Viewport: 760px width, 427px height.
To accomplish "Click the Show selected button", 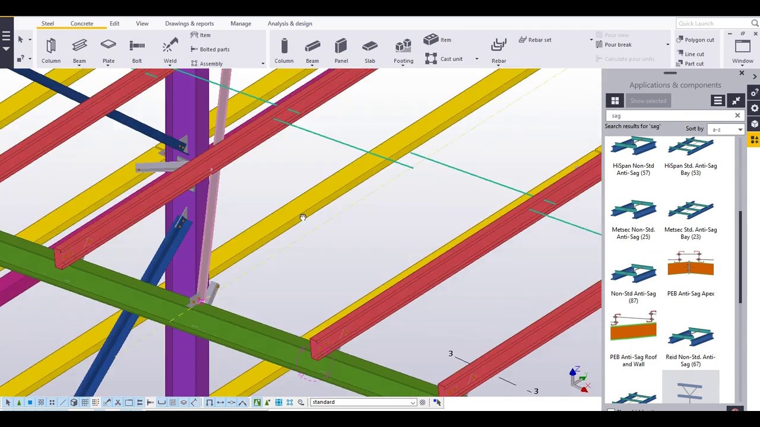I will (648, 101).
